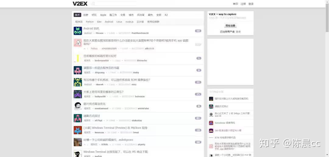The image size is (329, 157).
Task: Click the V2EX logo in the header
Action: coord(80,4)
